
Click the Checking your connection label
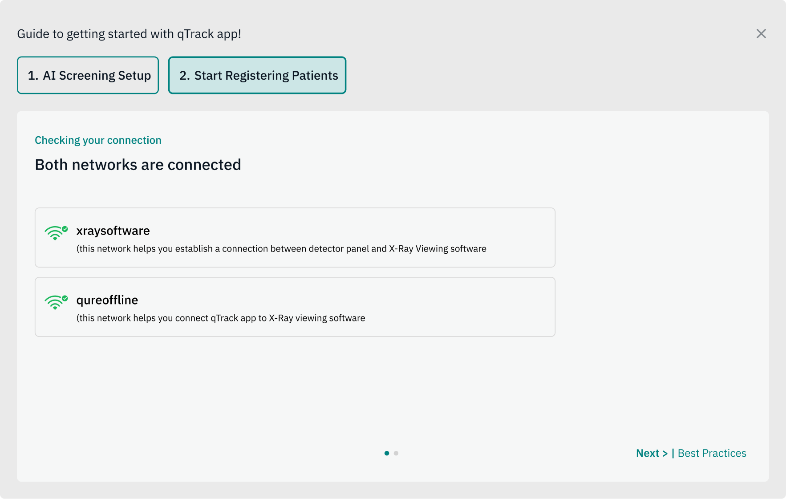pos(98,140)
